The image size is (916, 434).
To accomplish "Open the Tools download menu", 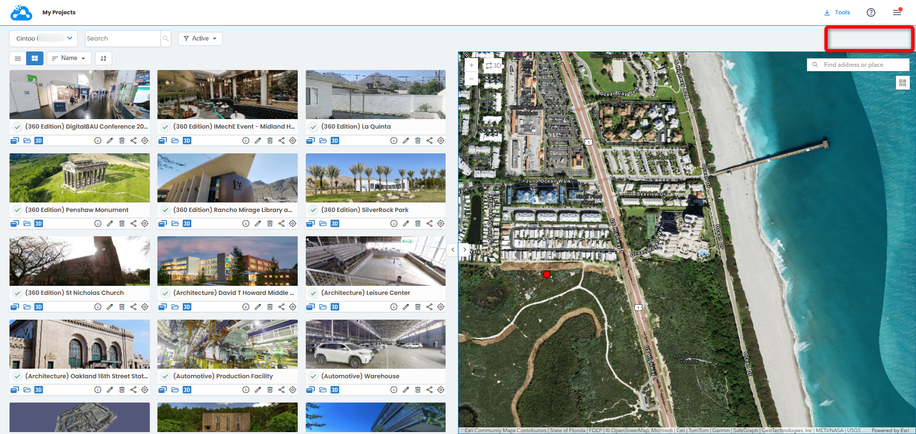I will (837, 12).
